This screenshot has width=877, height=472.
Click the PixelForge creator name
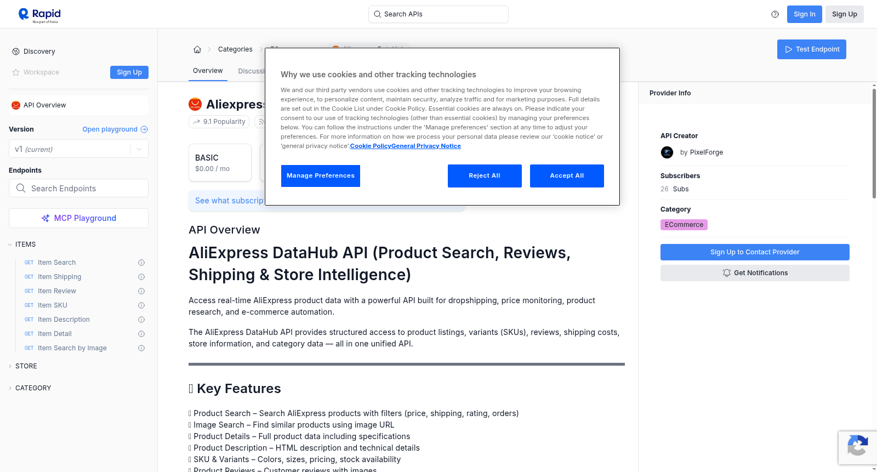[707, 152]
